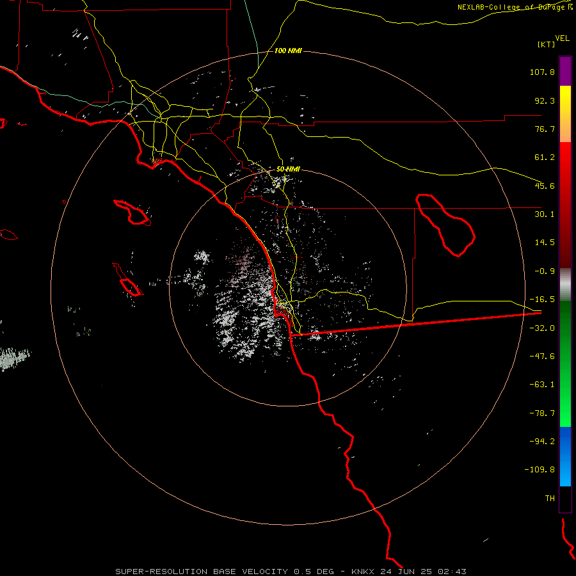
Task: Click the 45.6 legend value
Action: click(545, 186)
